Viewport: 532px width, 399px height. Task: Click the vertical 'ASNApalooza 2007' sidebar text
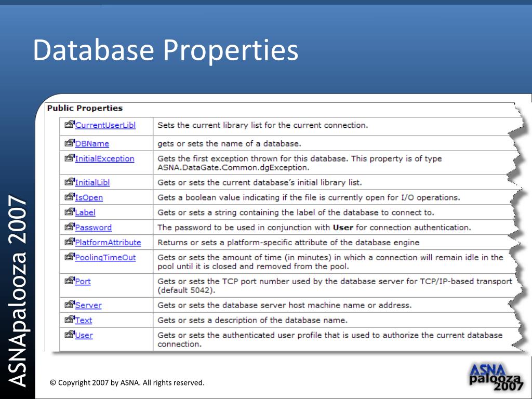(17, 291)
